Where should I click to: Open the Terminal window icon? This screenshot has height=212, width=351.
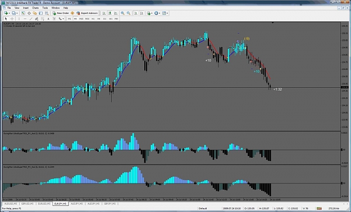point(41,13)
